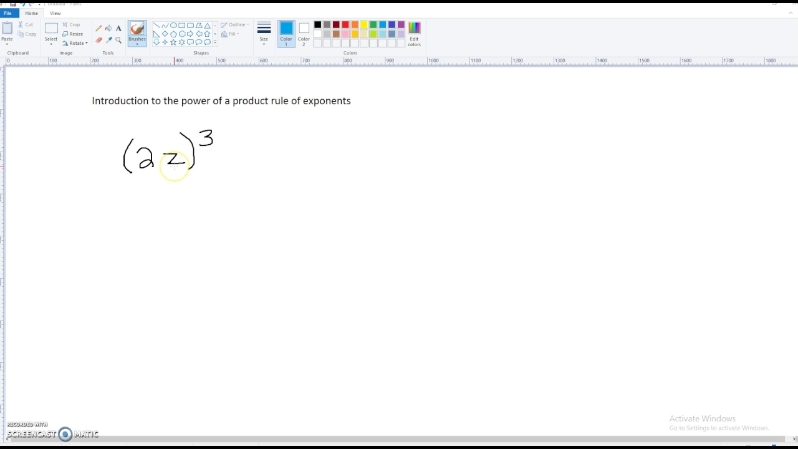The image size is (798, 449).
Task: Select the Color picker eyedropper tool
Action: point(108,40)
